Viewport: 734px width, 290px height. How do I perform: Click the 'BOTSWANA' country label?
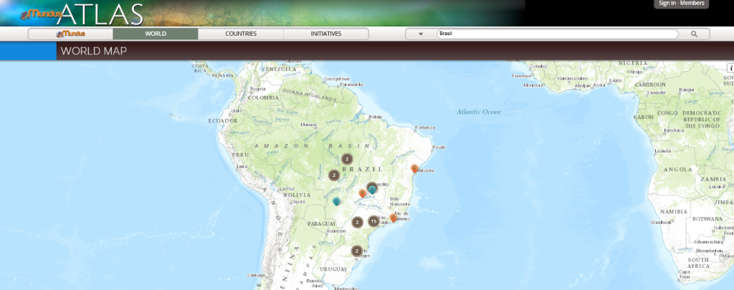[x=707, y=219]
